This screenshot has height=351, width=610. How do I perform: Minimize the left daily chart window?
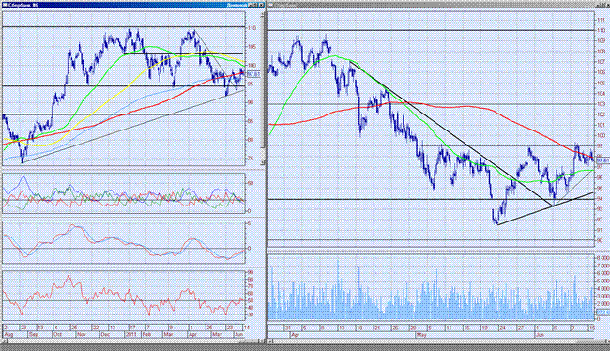pos(251,5)
